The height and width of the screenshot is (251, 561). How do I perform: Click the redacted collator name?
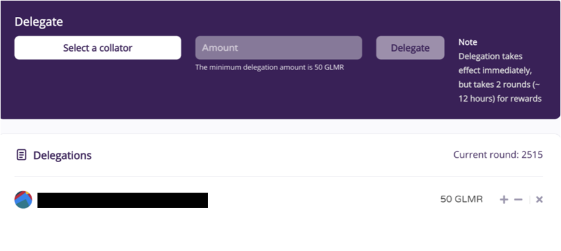[122, 200]
